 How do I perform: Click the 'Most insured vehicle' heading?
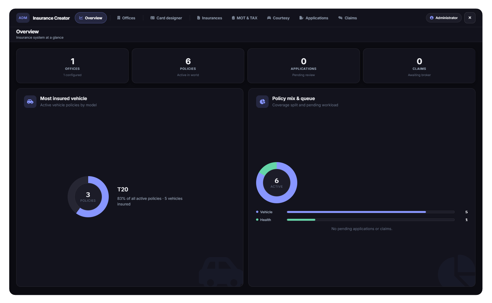click(x=64, y=99)
